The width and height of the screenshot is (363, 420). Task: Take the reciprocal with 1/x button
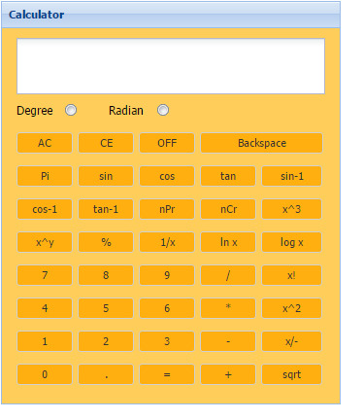[x=167, y=242]
